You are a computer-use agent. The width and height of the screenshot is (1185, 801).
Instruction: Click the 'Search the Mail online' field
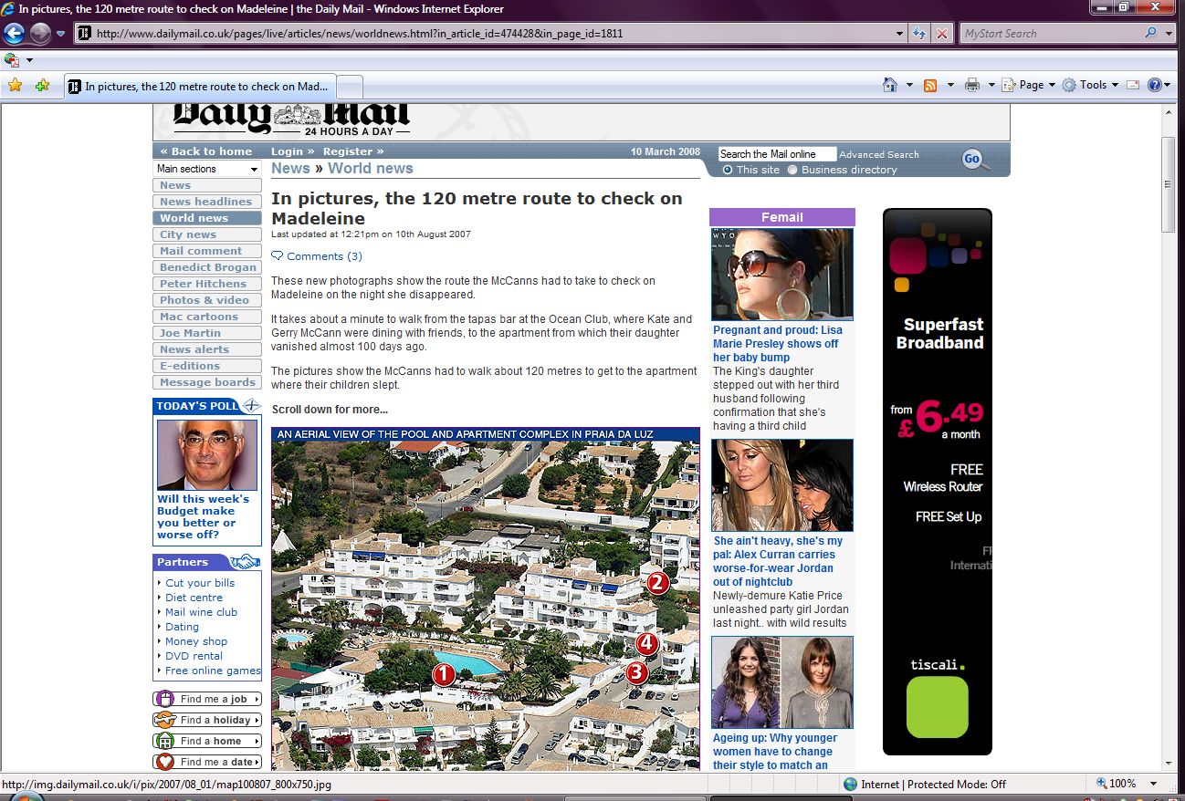(x=776, y=154)
